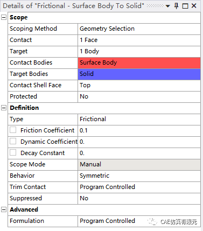Click the Scoping Method Geometry Selection field
The height and width of the screenshot is (231, 203).
point(139,29)
